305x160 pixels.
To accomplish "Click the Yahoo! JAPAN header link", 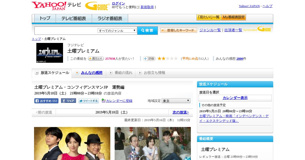I will point(249,6).
